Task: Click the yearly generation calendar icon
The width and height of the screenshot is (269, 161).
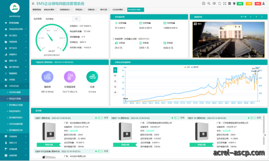Action: pos(165,23)
